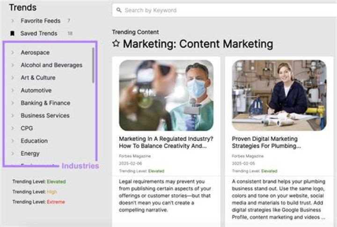Click the Saved Trends bookmark icon
The height and width of the screenshot is (227, 337).
[13, 34]
